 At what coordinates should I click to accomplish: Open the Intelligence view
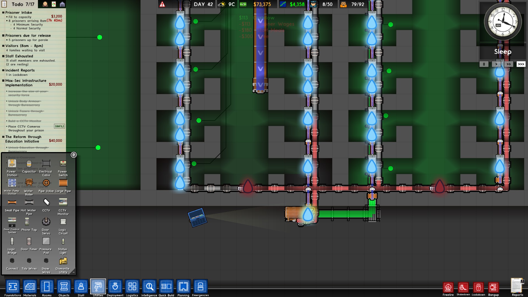tap(149, 287)
